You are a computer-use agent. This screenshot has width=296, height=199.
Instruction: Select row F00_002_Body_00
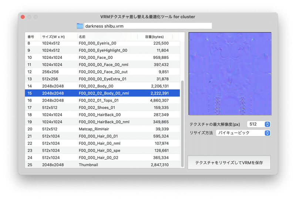(102, 86)
